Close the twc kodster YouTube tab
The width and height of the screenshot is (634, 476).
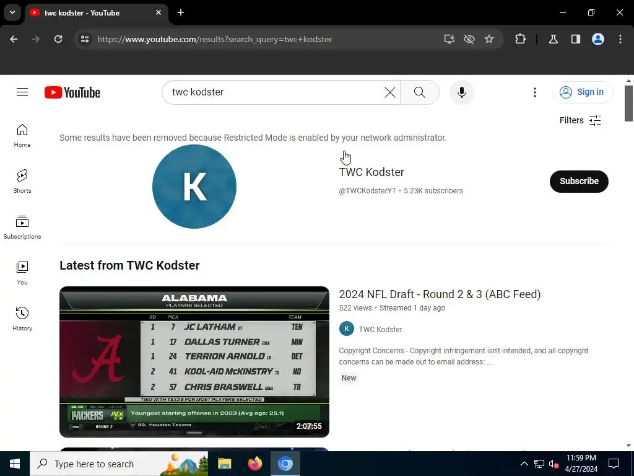coord(158,12)
